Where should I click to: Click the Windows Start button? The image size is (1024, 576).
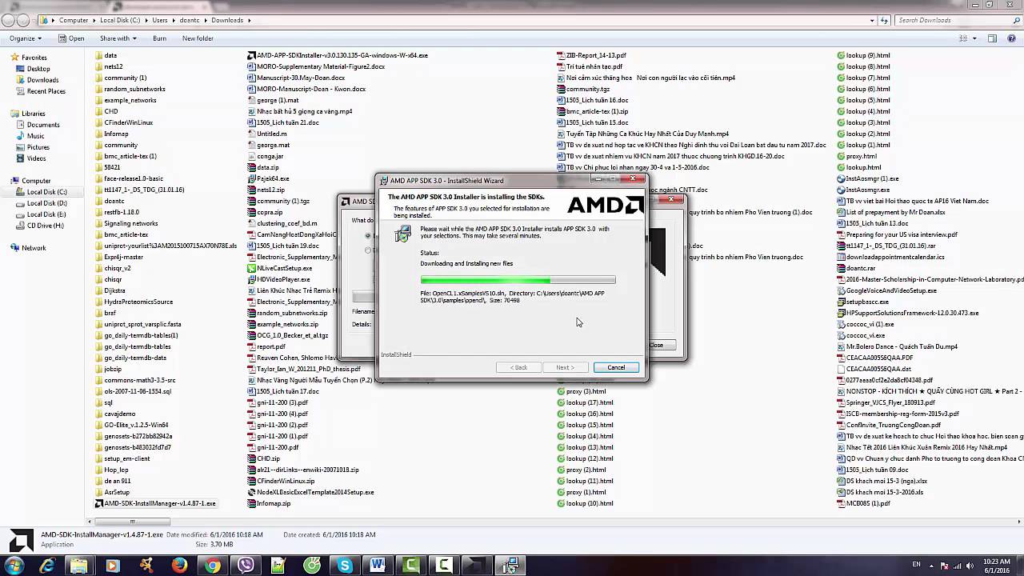(x=14, y=565)
